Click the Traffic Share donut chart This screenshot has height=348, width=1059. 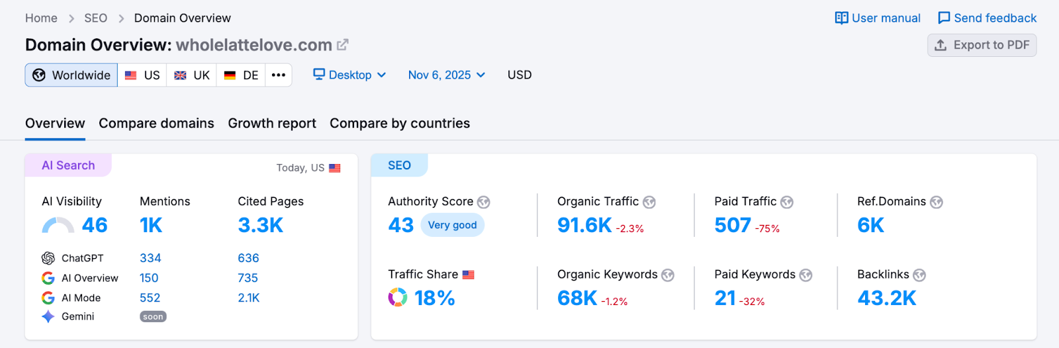(398, 298)
